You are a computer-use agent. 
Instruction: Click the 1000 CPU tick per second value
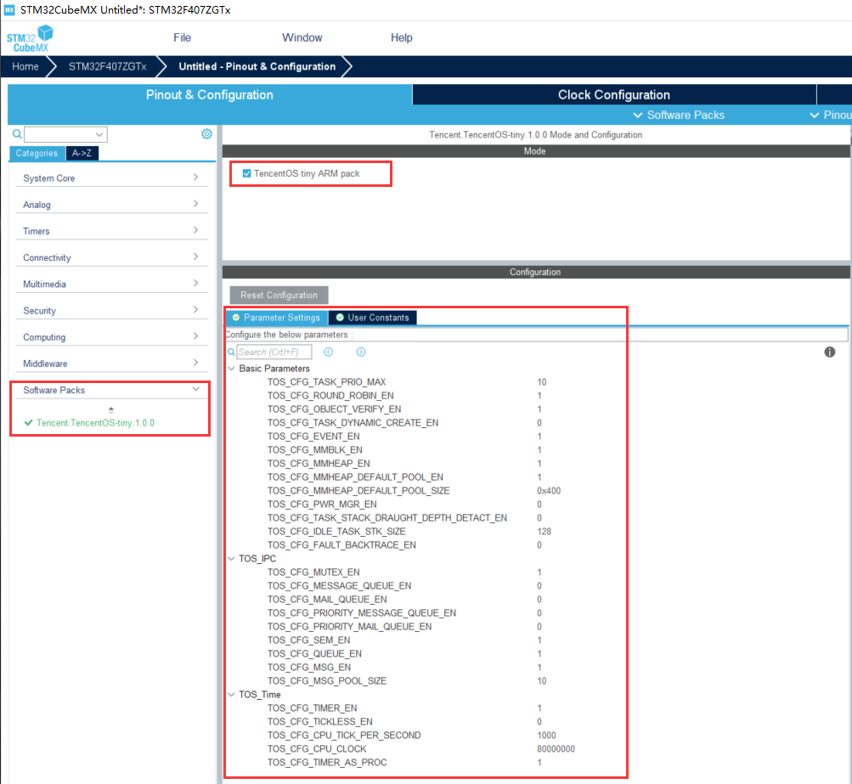click(547, 735)
